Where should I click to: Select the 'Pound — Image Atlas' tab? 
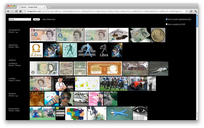tap(32, 7)
